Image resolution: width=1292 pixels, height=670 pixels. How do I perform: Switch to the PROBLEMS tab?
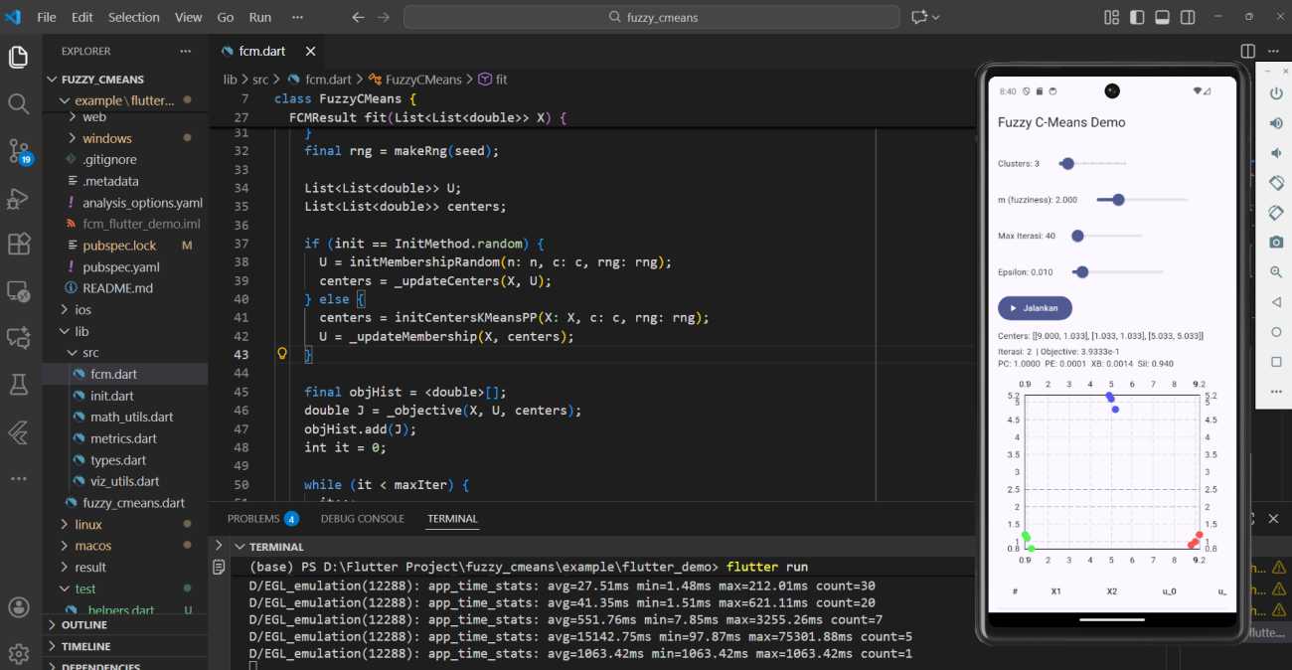253,519
